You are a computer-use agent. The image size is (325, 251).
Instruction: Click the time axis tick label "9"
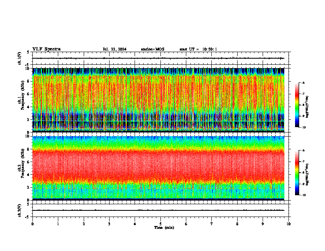pyautogui.click(x=263, y=224)
